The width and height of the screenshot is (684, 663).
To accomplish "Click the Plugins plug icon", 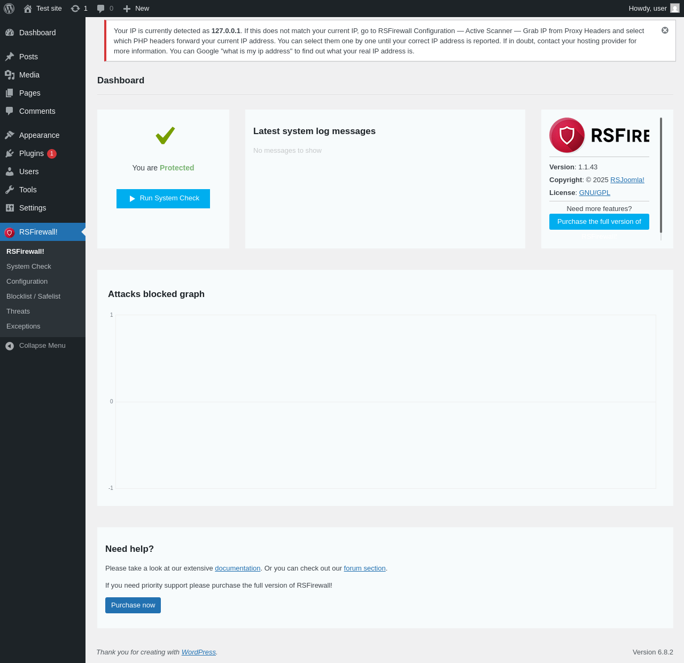I will (10, 153).
